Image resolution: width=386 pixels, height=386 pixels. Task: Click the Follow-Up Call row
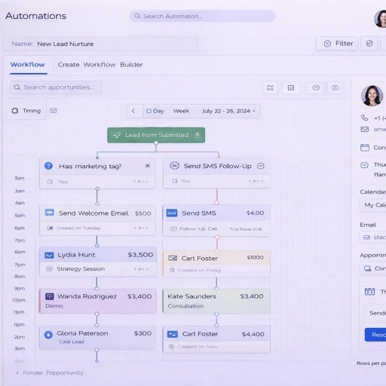[216, 228]
